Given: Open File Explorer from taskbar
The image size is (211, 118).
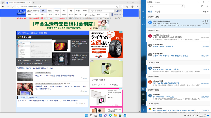Looking at the screenshot, I should click(115, 115).
